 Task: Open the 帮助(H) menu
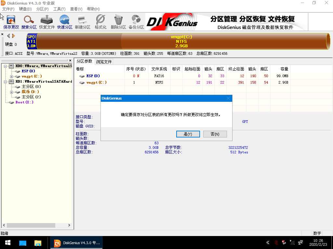(93, 9)
